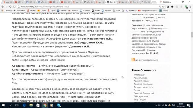Open the Маркет bookmark
193x108 pixels.
pos(62,10)
